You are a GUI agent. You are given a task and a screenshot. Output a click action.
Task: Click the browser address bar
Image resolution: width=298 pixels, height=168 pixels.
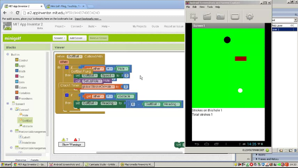[103, 13]
